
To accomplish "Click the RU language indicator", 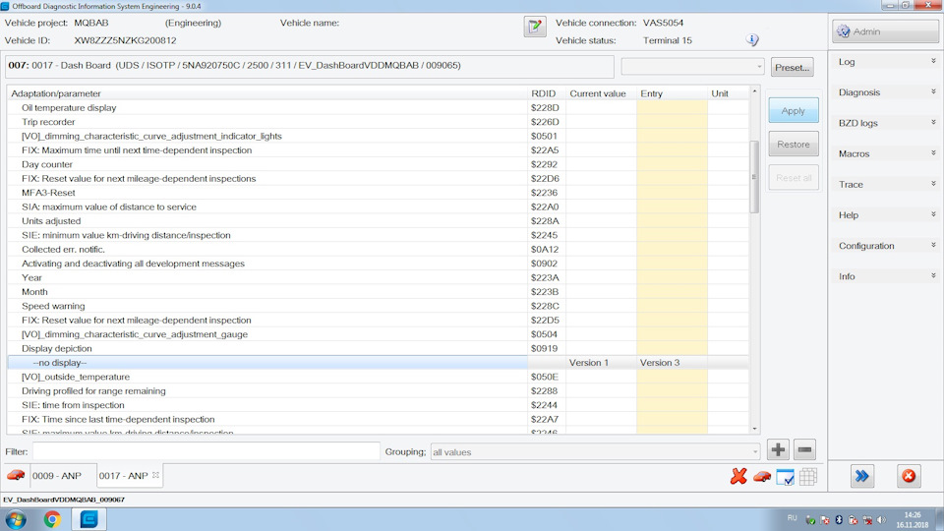I will click(x=792, y=518).
